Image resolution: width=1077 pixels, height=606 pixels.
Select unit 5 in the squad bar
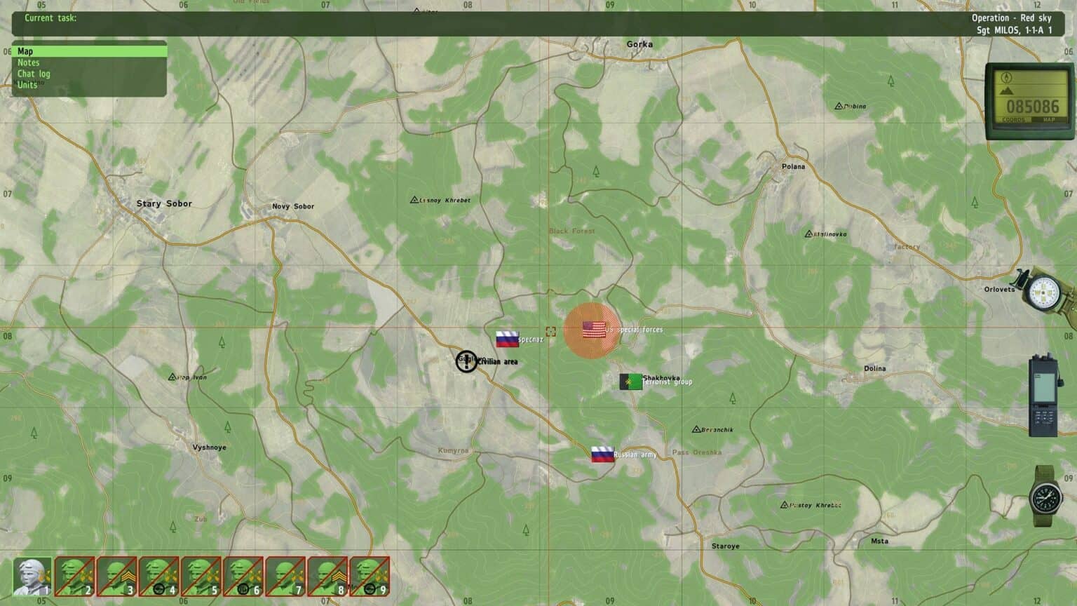pos(201,577)
